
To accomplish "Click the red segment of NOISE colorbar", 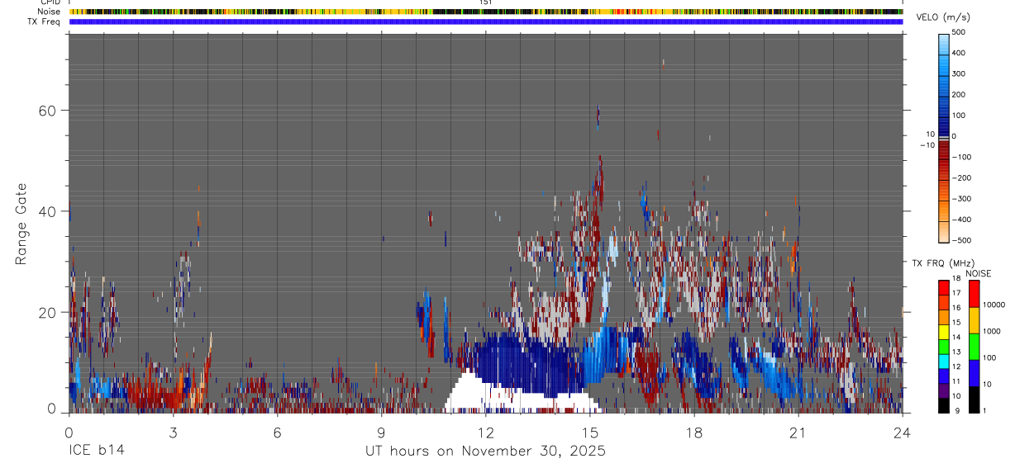I will pyautogui.click(x=974, y=293).
